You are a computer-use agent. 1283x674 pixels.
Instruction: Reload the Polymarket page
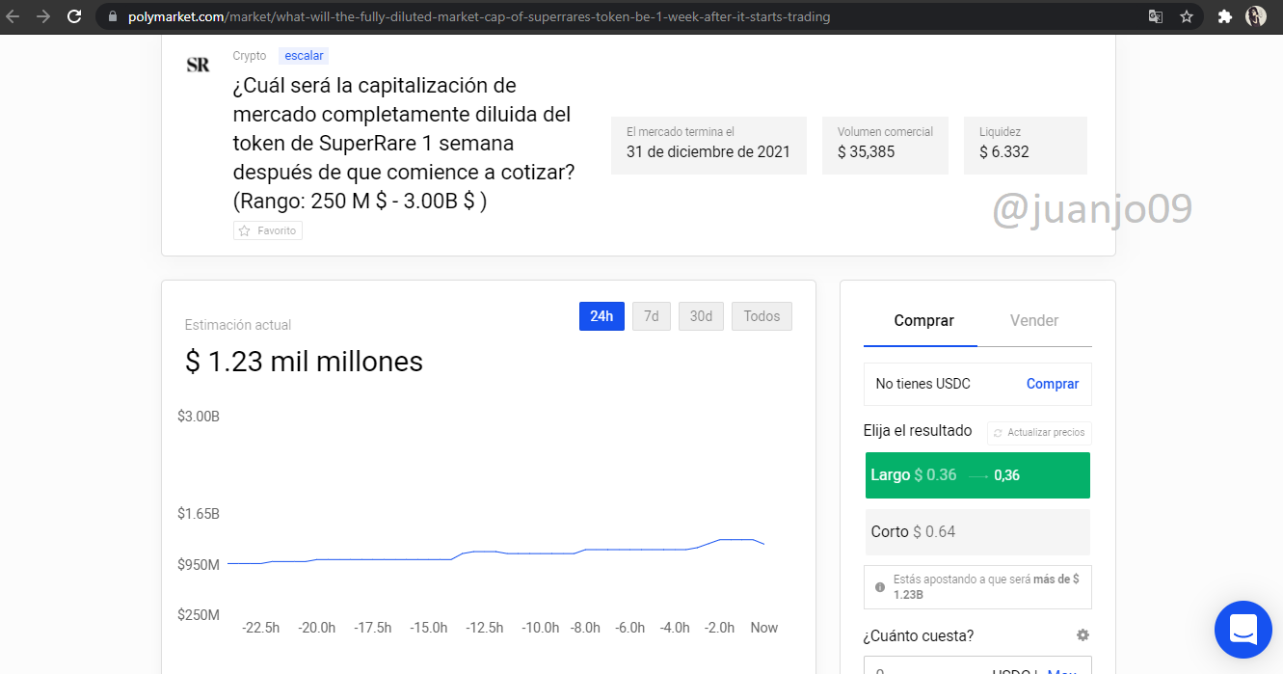tap(74, 16)
